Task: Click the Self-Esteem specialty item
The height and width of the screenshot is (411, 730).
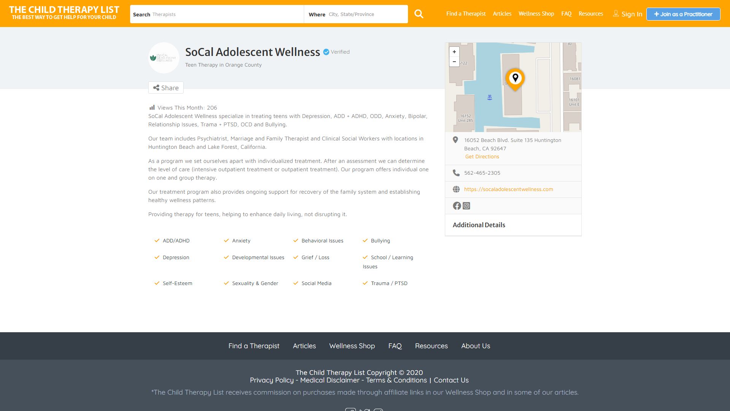Action: (173, 284)
